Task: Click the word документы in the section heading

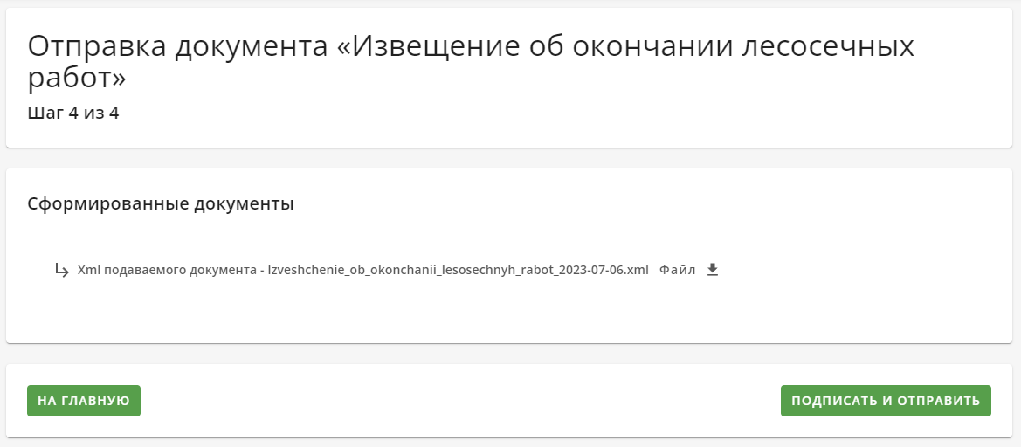Action: tap(249, 203)
